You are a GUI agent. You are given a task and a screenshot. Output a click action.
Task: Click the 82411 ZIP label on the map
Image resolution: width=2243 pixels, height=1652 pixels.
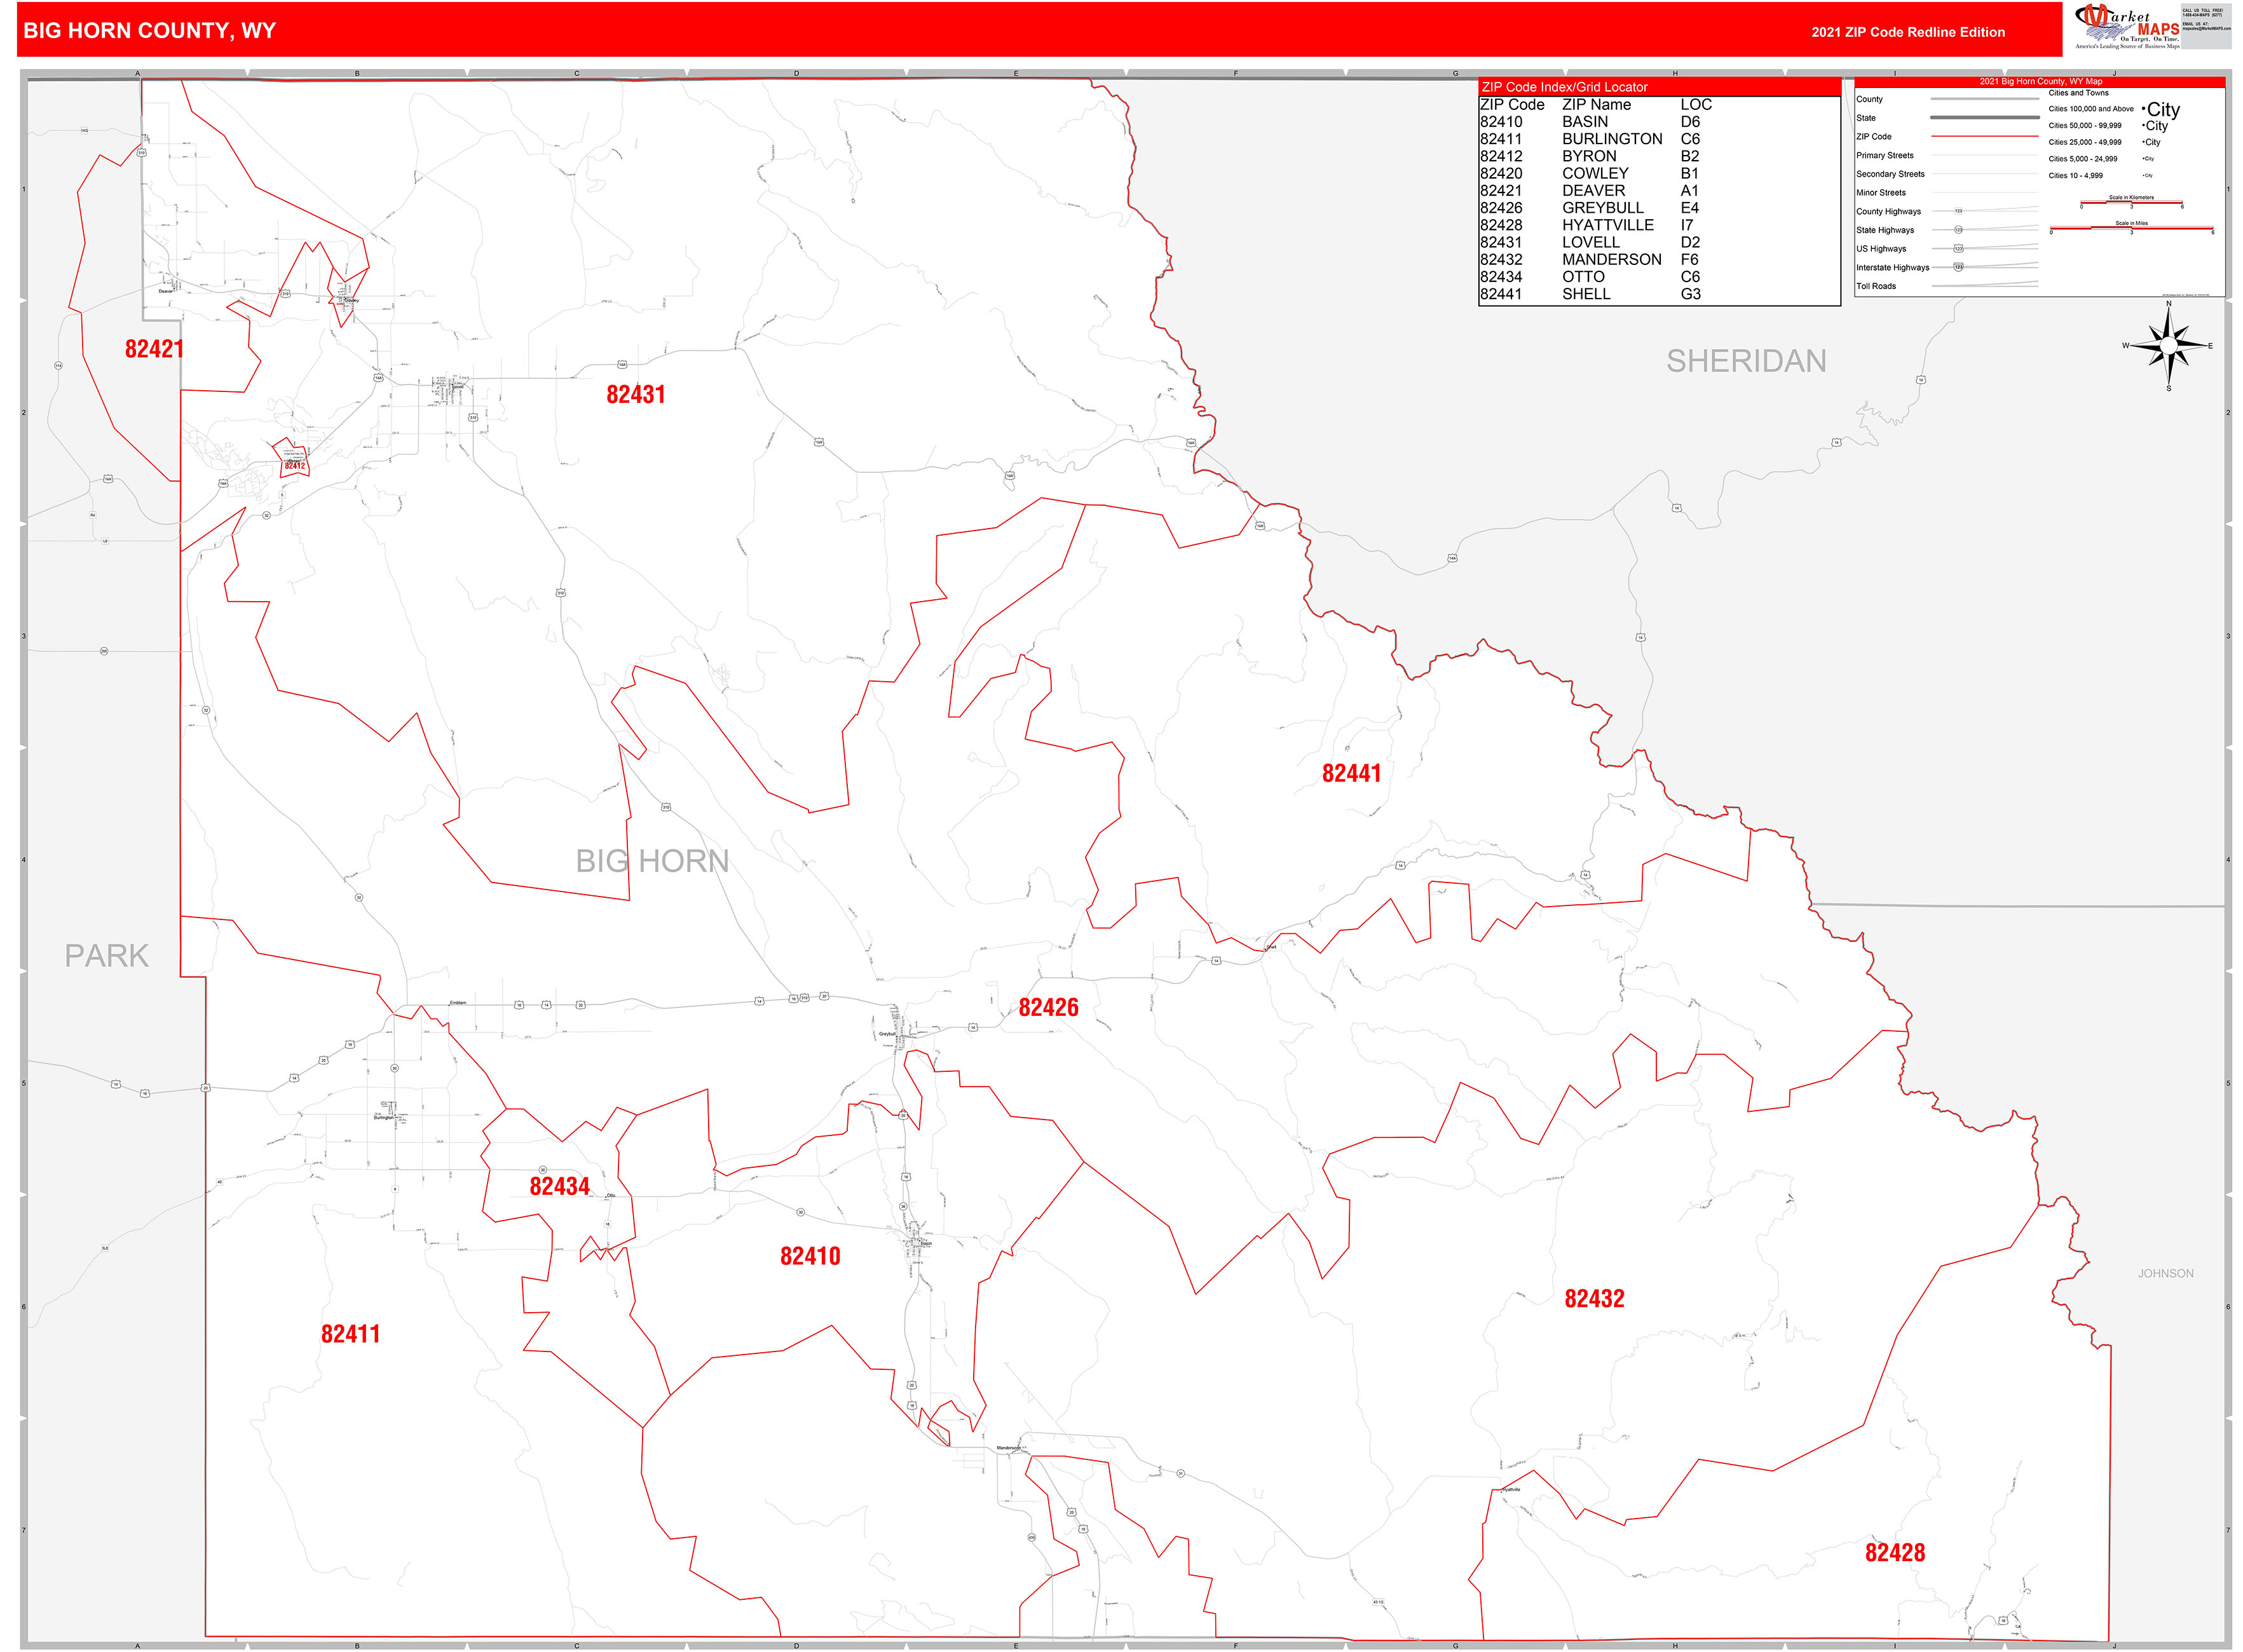coord(350,1334)
